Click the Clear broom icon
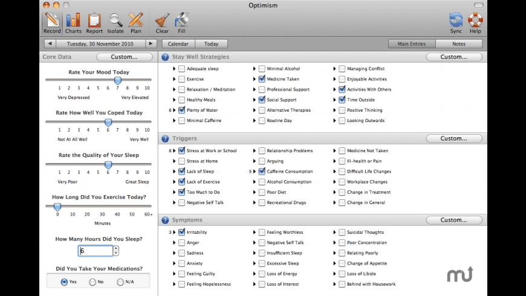The width and height of the screenshot is (526, 296). point(162,22)
